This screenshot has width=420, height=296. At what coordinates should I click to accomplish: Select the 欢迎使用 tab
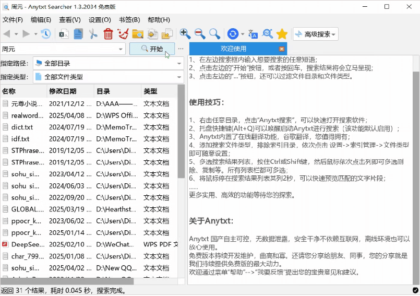coord(238,49)
